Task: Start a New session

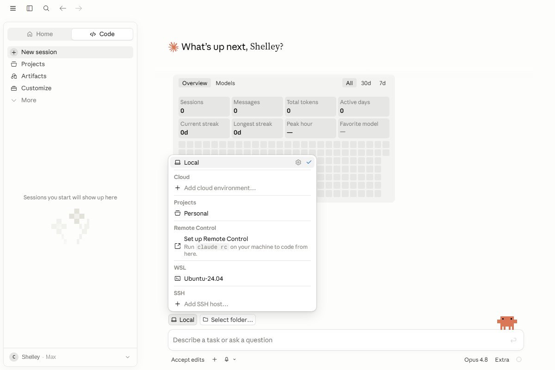Action: pyautogui.click(x=70, y=52)
